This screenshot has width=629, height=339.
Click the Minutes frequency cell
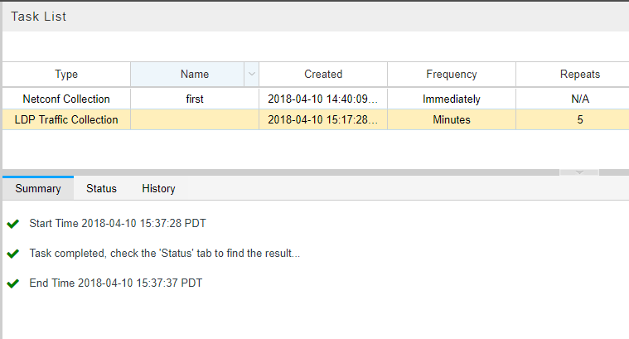452,119
